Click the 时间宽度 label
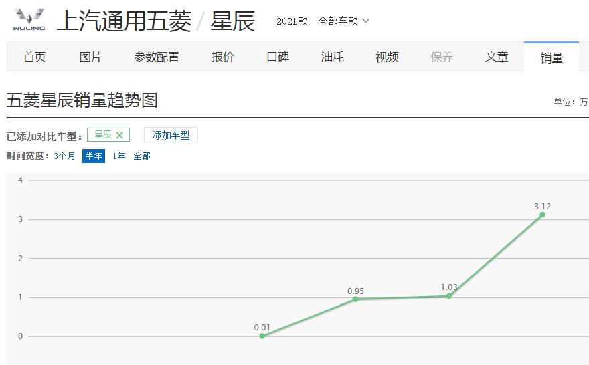This screenshot has height=365, width=589. (28, 156)
